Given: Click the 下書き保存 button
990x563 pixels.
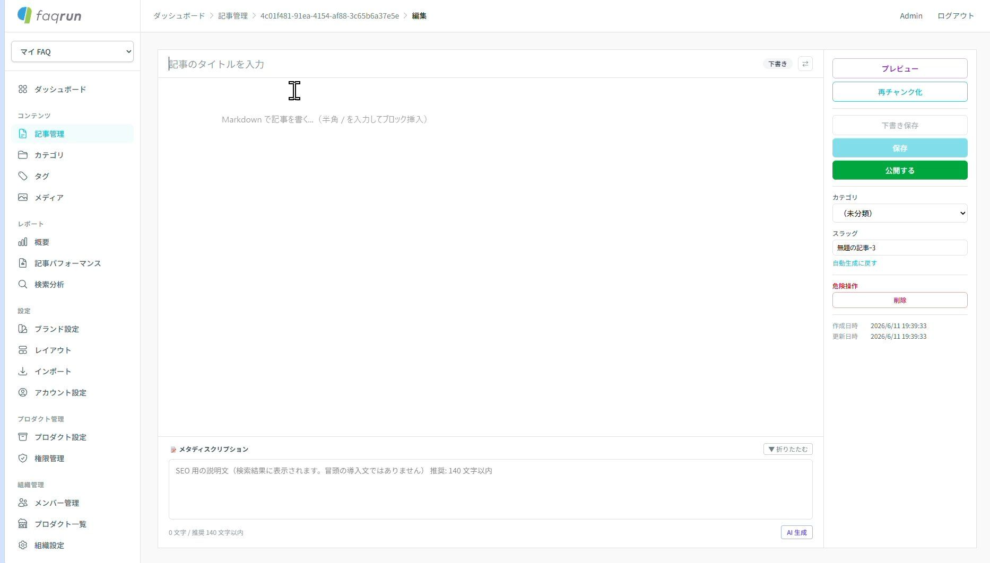Looking at the screenshot, I should coord(900,125).
